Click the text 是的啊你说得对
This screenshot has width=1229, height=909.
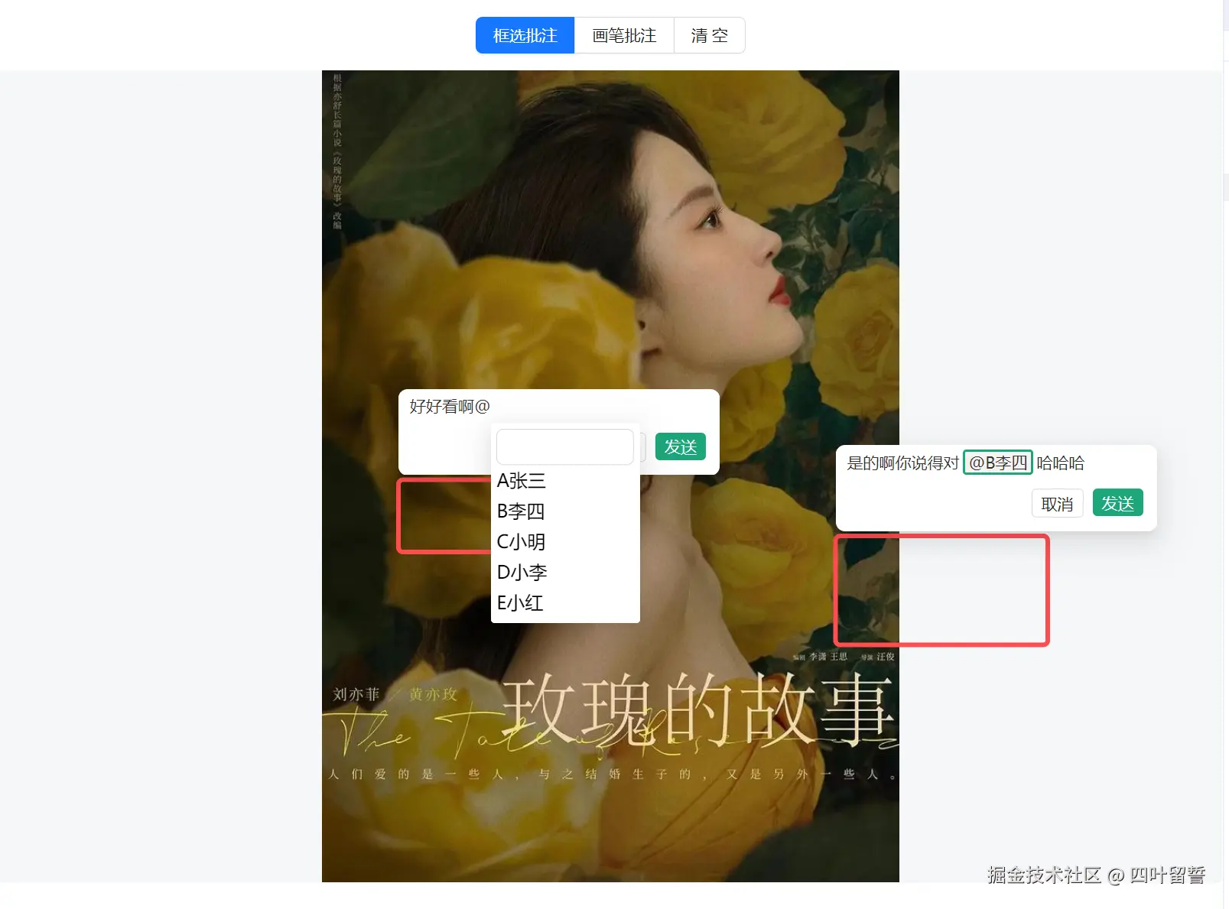903,463
